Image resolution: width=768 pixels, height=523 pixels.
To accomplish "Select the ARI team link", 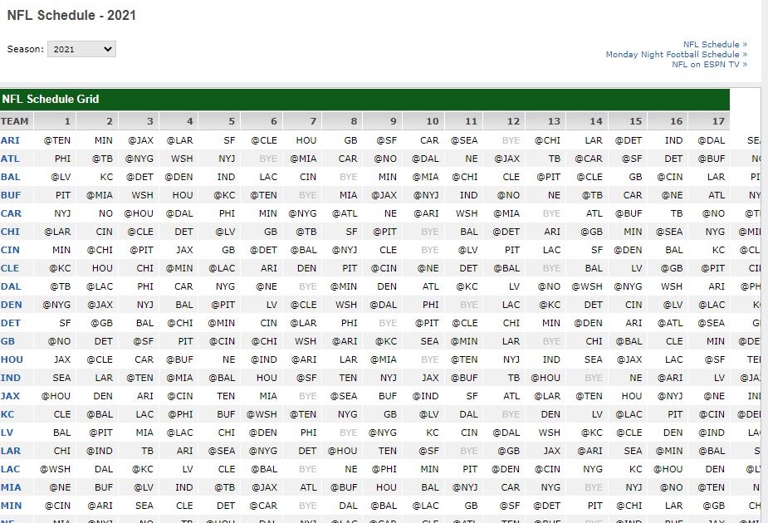I will pyautogui.click(x=11, y=139).
